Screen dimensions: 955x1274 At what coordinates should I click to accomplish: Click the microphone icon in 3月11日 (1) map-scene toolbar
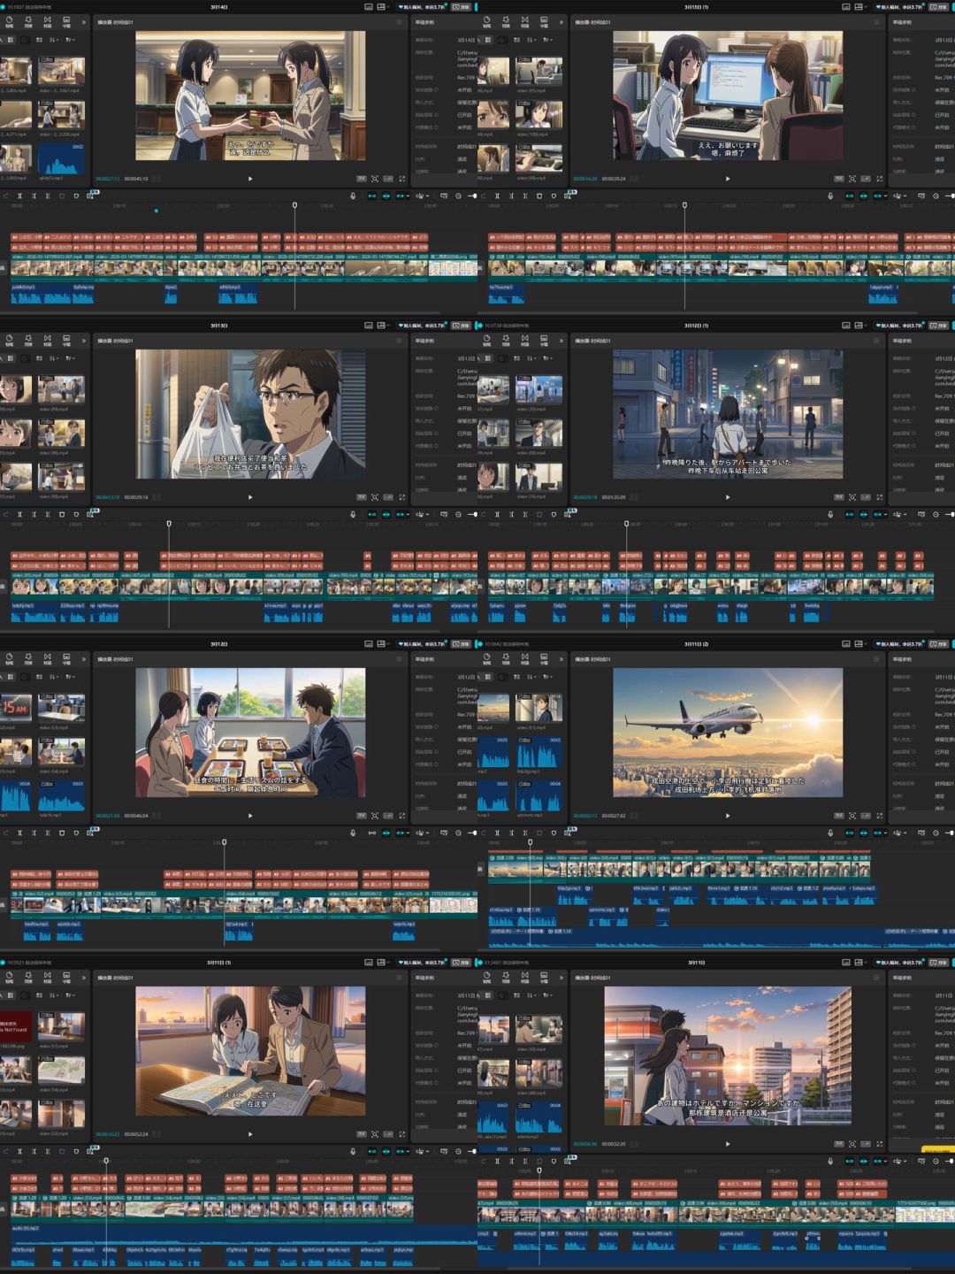(353, 1151)
